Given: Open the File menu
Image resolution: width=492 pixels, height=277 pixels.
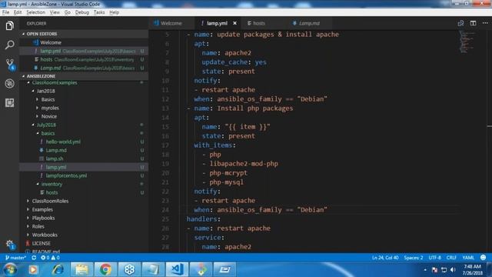Looking at the screenshot, I should click(5, 12).
